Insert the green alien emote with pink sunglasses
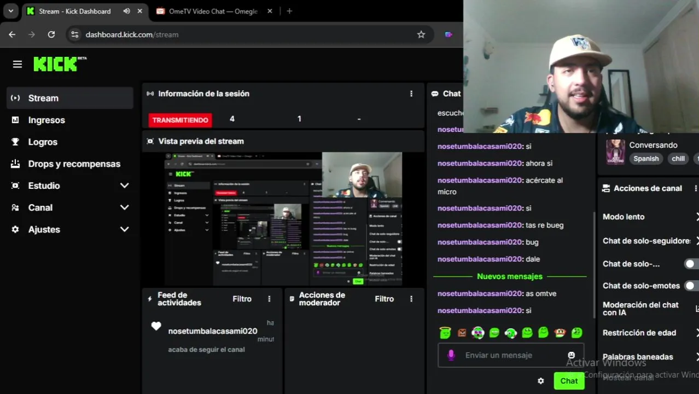The height and width of the screenshot is (394, 699). click(478, 332)
